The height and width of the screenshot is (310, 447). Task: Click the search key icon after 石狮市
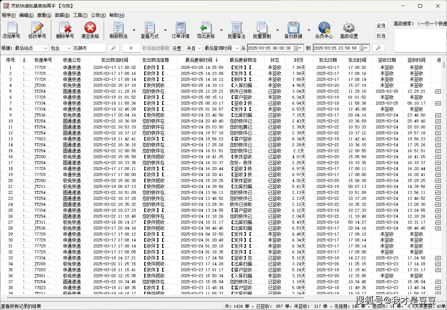tap(113, 48)
